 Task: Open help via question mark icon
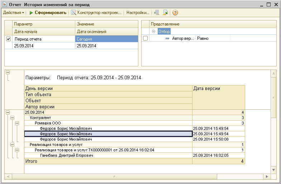click(x=175, y=13)
